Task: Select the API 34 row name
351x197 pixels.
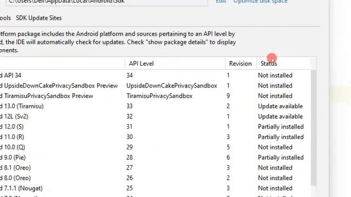Action: (x=11, y=76)
